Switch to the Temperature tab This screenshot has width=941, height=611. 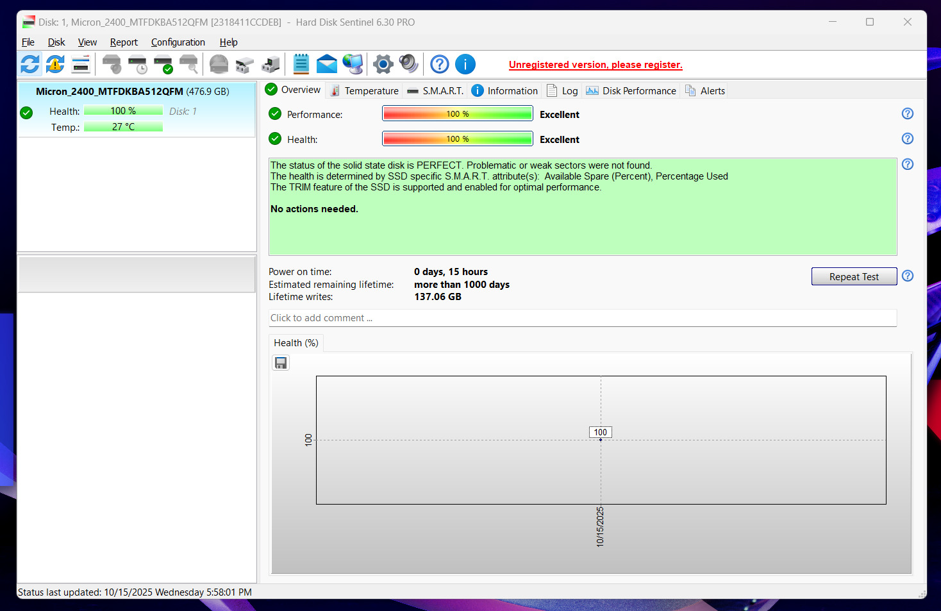(364, 90)
